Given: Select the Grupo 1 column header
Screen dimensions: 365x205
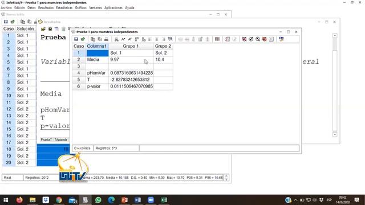Looking at the screenshot, I should pos(131,46).
